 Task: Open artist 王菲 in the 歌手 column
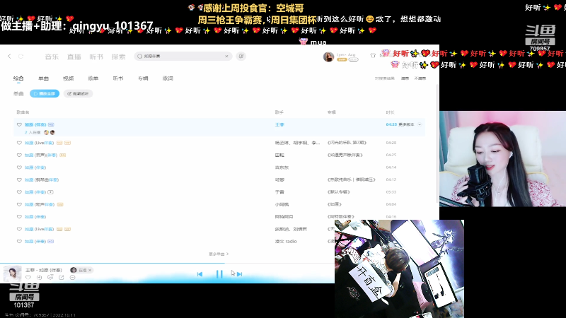point(279,125)
